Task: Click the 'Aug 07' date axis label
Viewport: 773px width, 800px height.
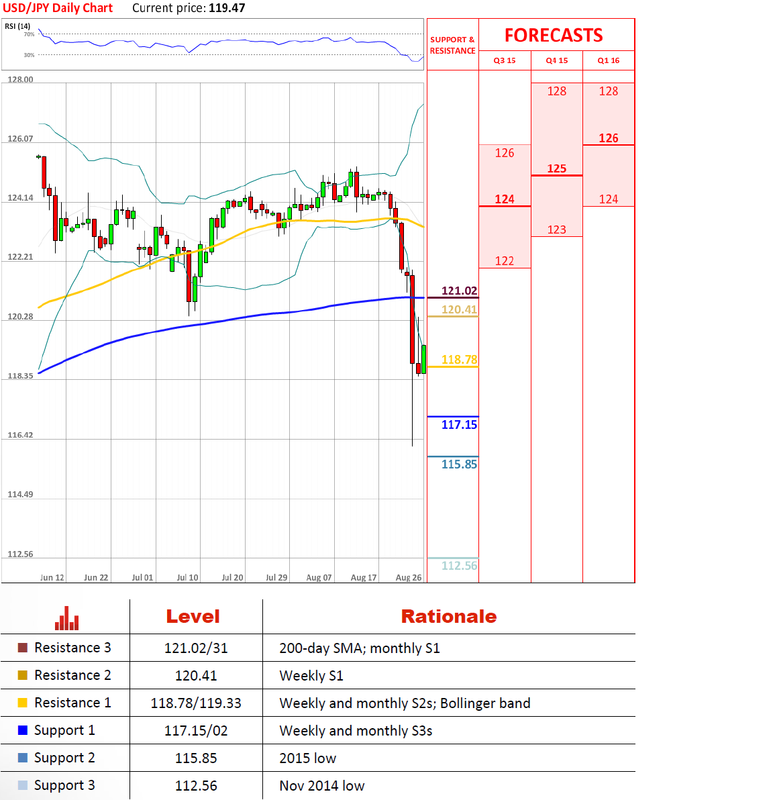Action: pyautogui.click(x=319, y=578)
